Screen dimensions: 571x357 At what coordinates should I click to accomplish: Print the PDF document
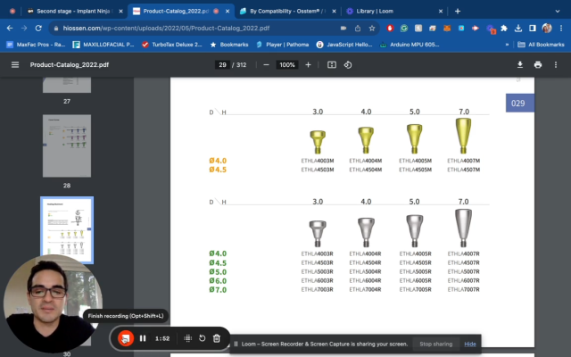(x=538, y=65)
